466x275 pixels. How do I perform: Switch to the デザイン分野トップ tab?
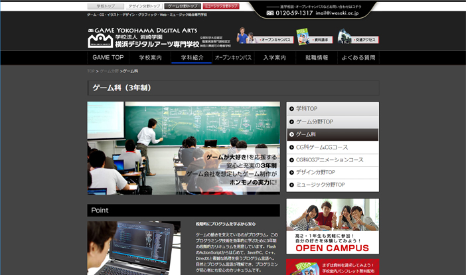click(x=145, y=6)
